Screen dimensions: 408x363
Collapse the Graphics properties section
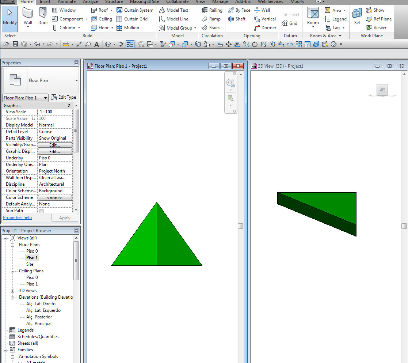pos(69,106)
